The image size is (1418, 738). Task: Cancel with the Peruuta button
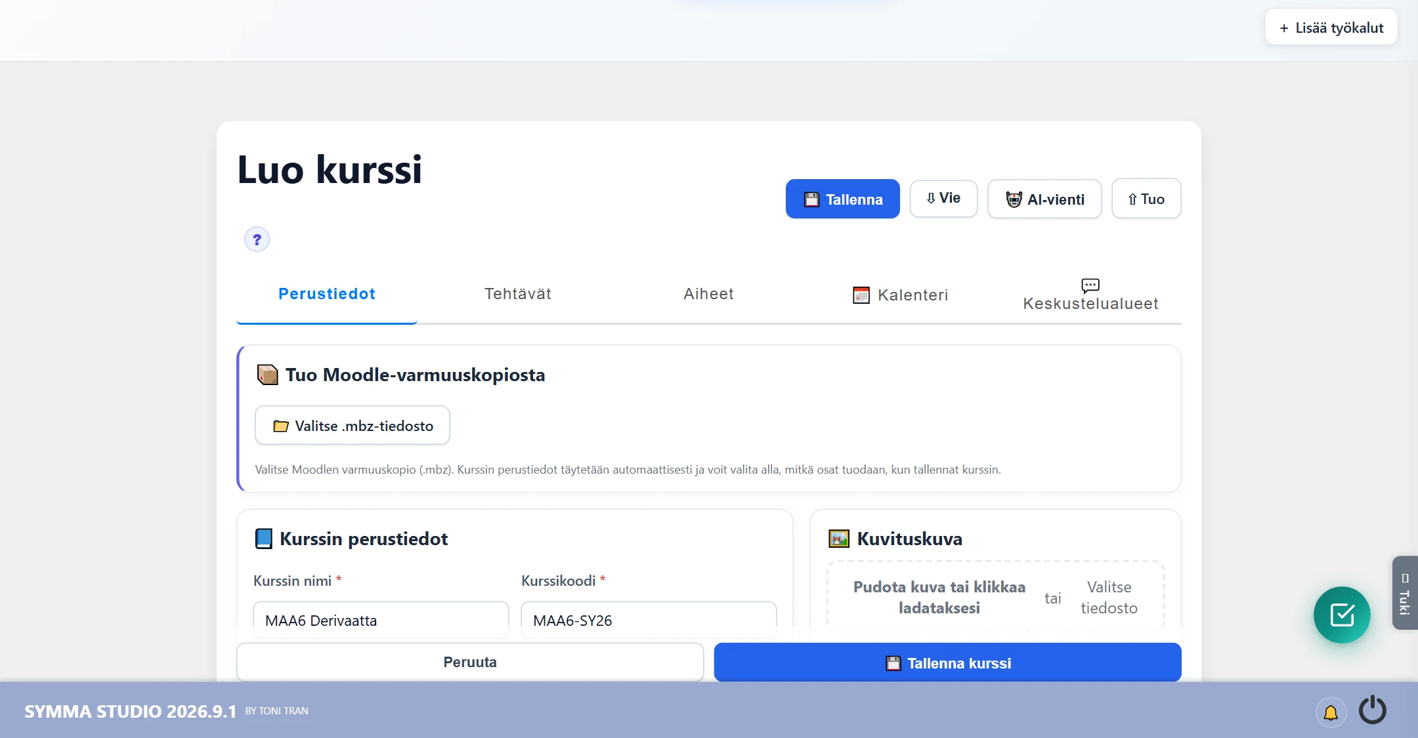(470, 662)
